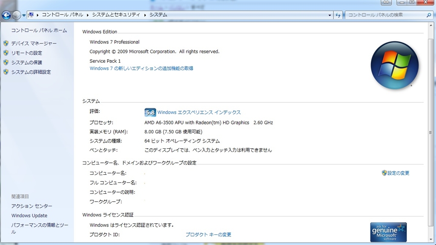
Task: Click the genuine Microsoft software badge
Action: coord(388,232)
